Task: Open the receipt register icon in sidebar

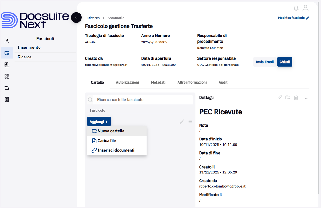Action: (x=7, y=99)
